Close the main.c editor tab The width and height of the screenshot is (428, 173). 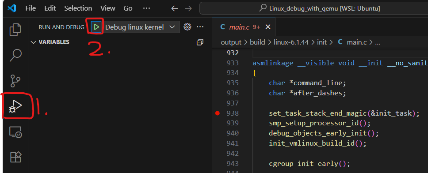tap(268, 27)
